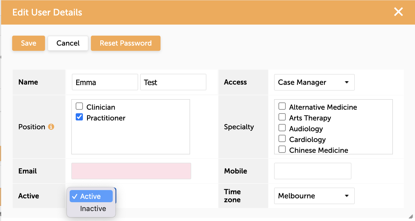Tick the Chinese Medicine checkbox
This screenshot has height=221, width=415.
[282, 149]
